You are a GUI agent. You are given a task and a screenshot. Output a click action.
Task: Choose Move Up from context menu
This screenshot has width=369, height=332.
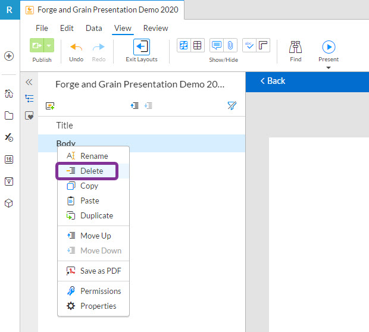(x=93, y=236)
